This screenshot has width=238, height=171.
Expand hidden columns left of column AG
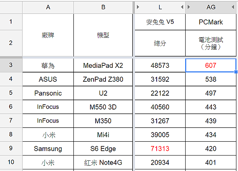(x=189, y=7)
